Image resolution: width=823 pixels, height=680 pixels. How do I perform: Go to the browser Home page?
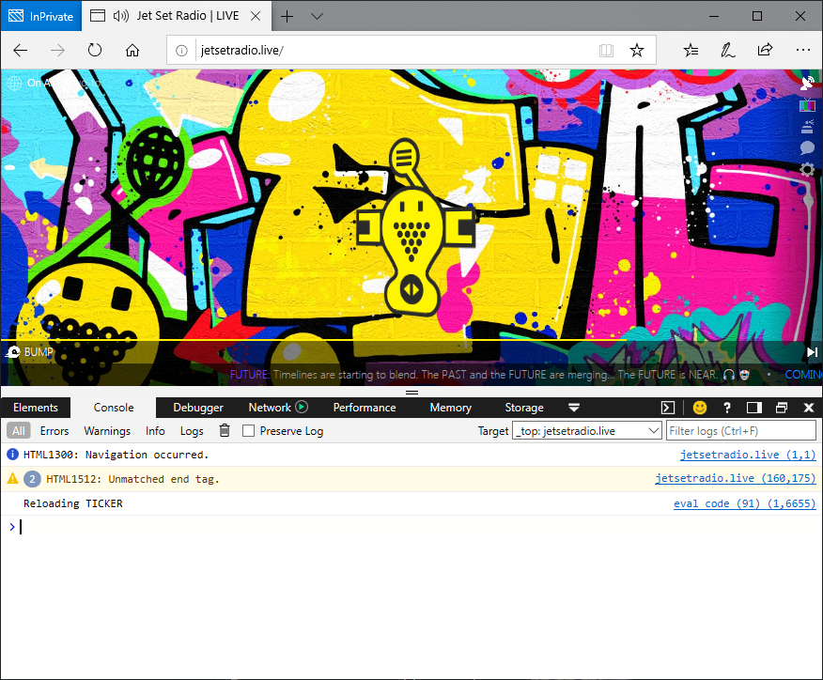132,51
